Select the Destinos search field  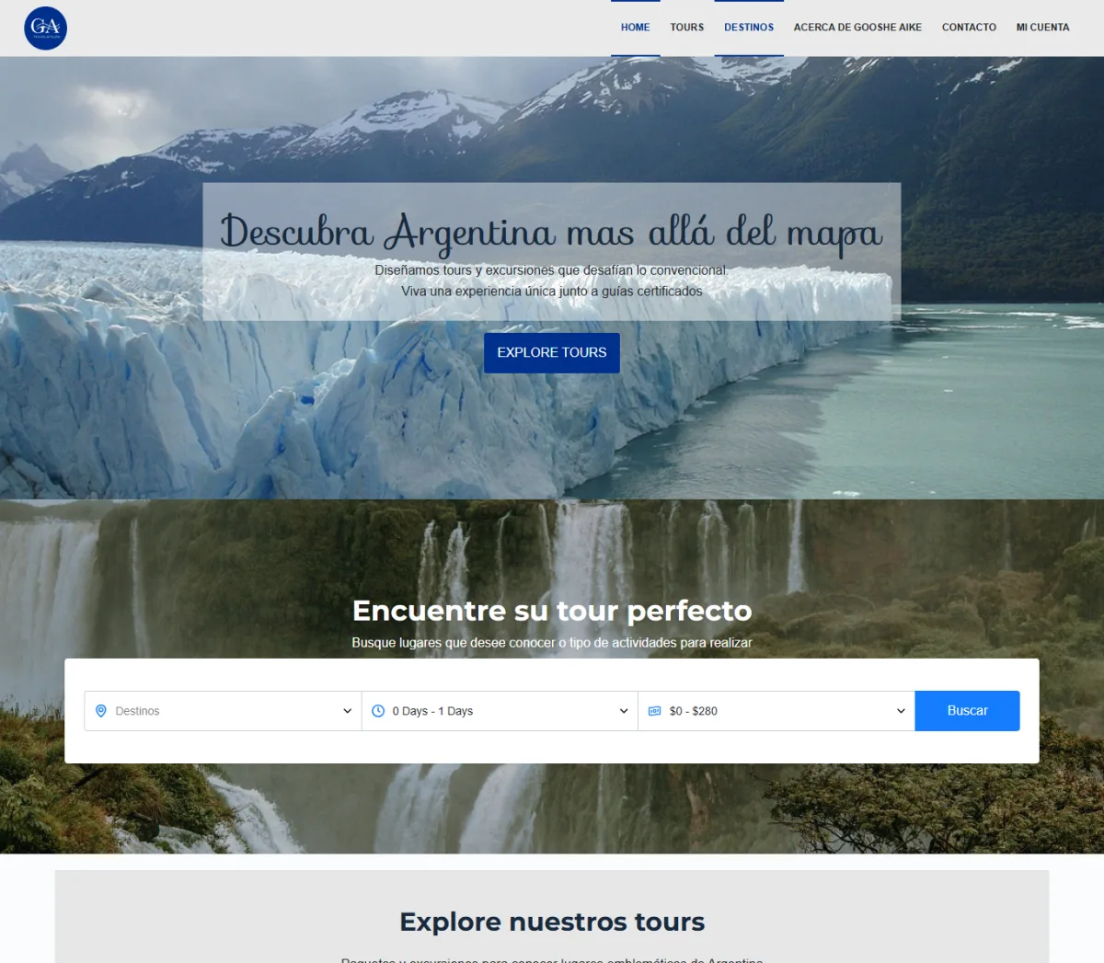tap(223, 711)
